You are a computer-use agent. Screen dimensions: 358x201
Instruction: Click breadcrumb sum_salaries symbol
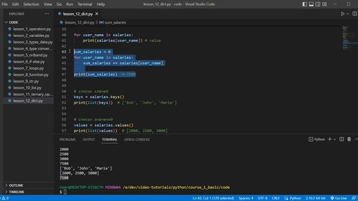(x=115, y=22)
